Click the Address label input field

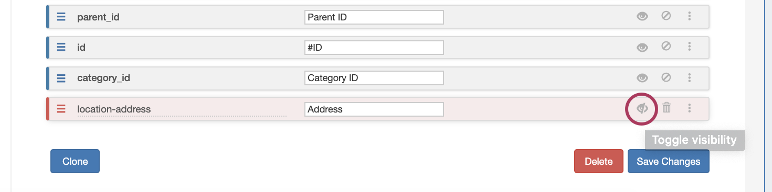374,109
